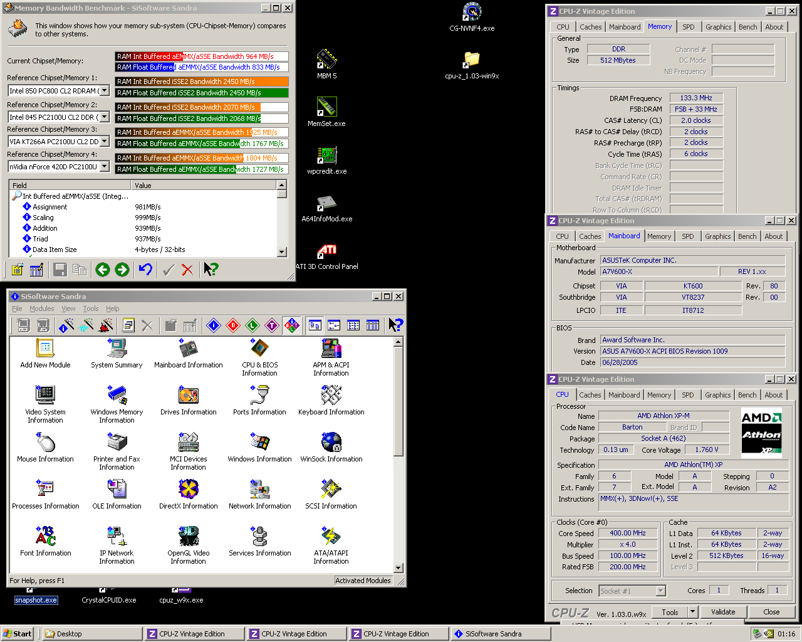Select the Add New Module icon
This screenshot has height=642, width=802.
click(45, 354)
